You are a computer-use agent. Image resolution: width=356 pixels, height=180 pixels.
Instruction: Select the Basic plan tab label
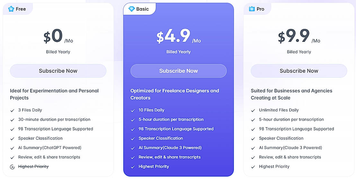[x=142, y=9]
